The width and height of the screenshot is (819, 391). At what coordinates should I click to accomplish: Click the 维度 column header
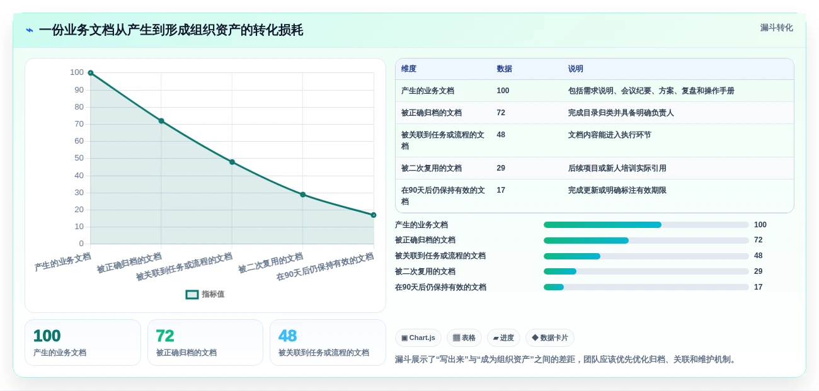coord(409,69)
